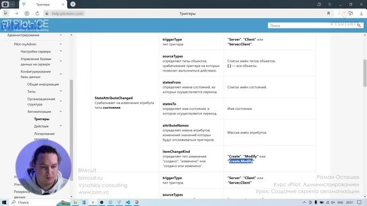Open the browser hamburger menu in the title bar
The image size is (367, 206).
[329, 5]
